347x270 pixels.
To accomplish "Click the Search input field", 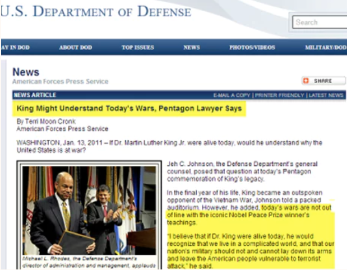I will (x=320, y=22).
